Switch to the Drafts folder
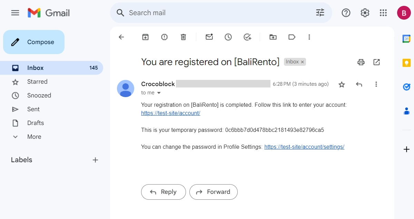414x219 pixels. click(x=36, y=123)
